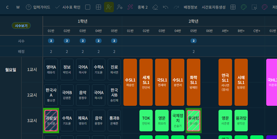Click the redo arrow icon
The width and height of the screenshot is (277, 139).
(x=176, y=7)
